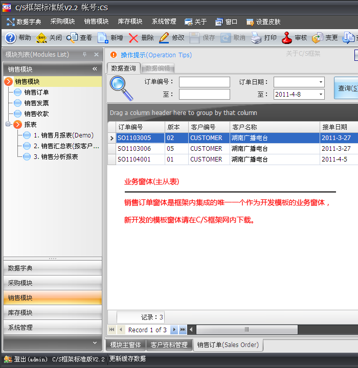Click the 新增 (Add New) toolbar icon
The image size is (358, 368).
click(103, 38)
